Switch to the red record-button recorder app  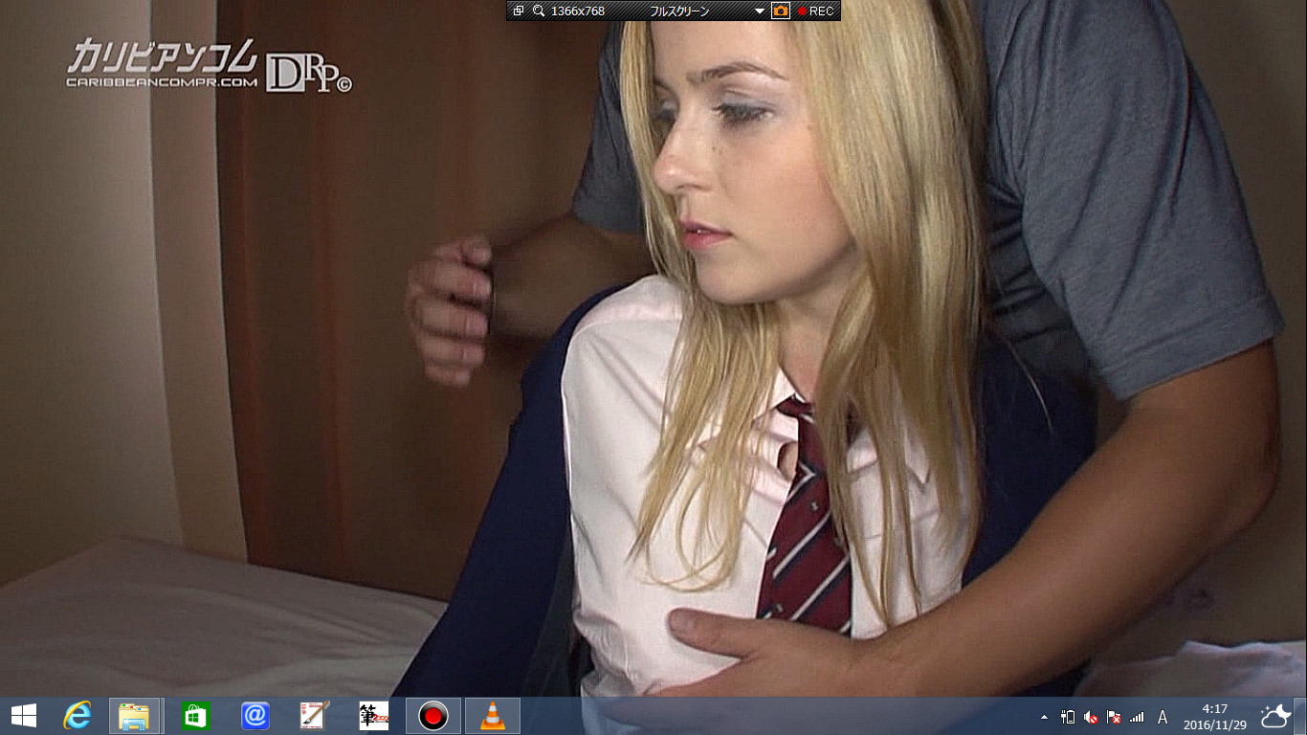(433, 715)
